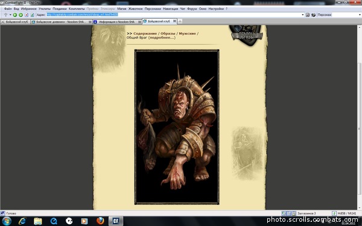This screenshot has width=362, height=226.
Task: Click the Зал воинов 3 status text
Action: pos(306,213)
